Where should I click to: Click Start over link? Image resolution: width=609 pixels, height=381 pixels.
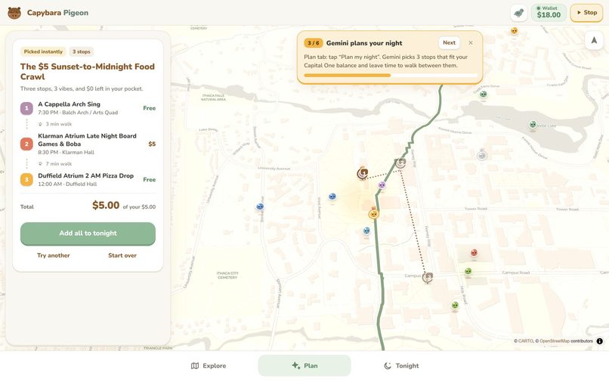[122, 256]
